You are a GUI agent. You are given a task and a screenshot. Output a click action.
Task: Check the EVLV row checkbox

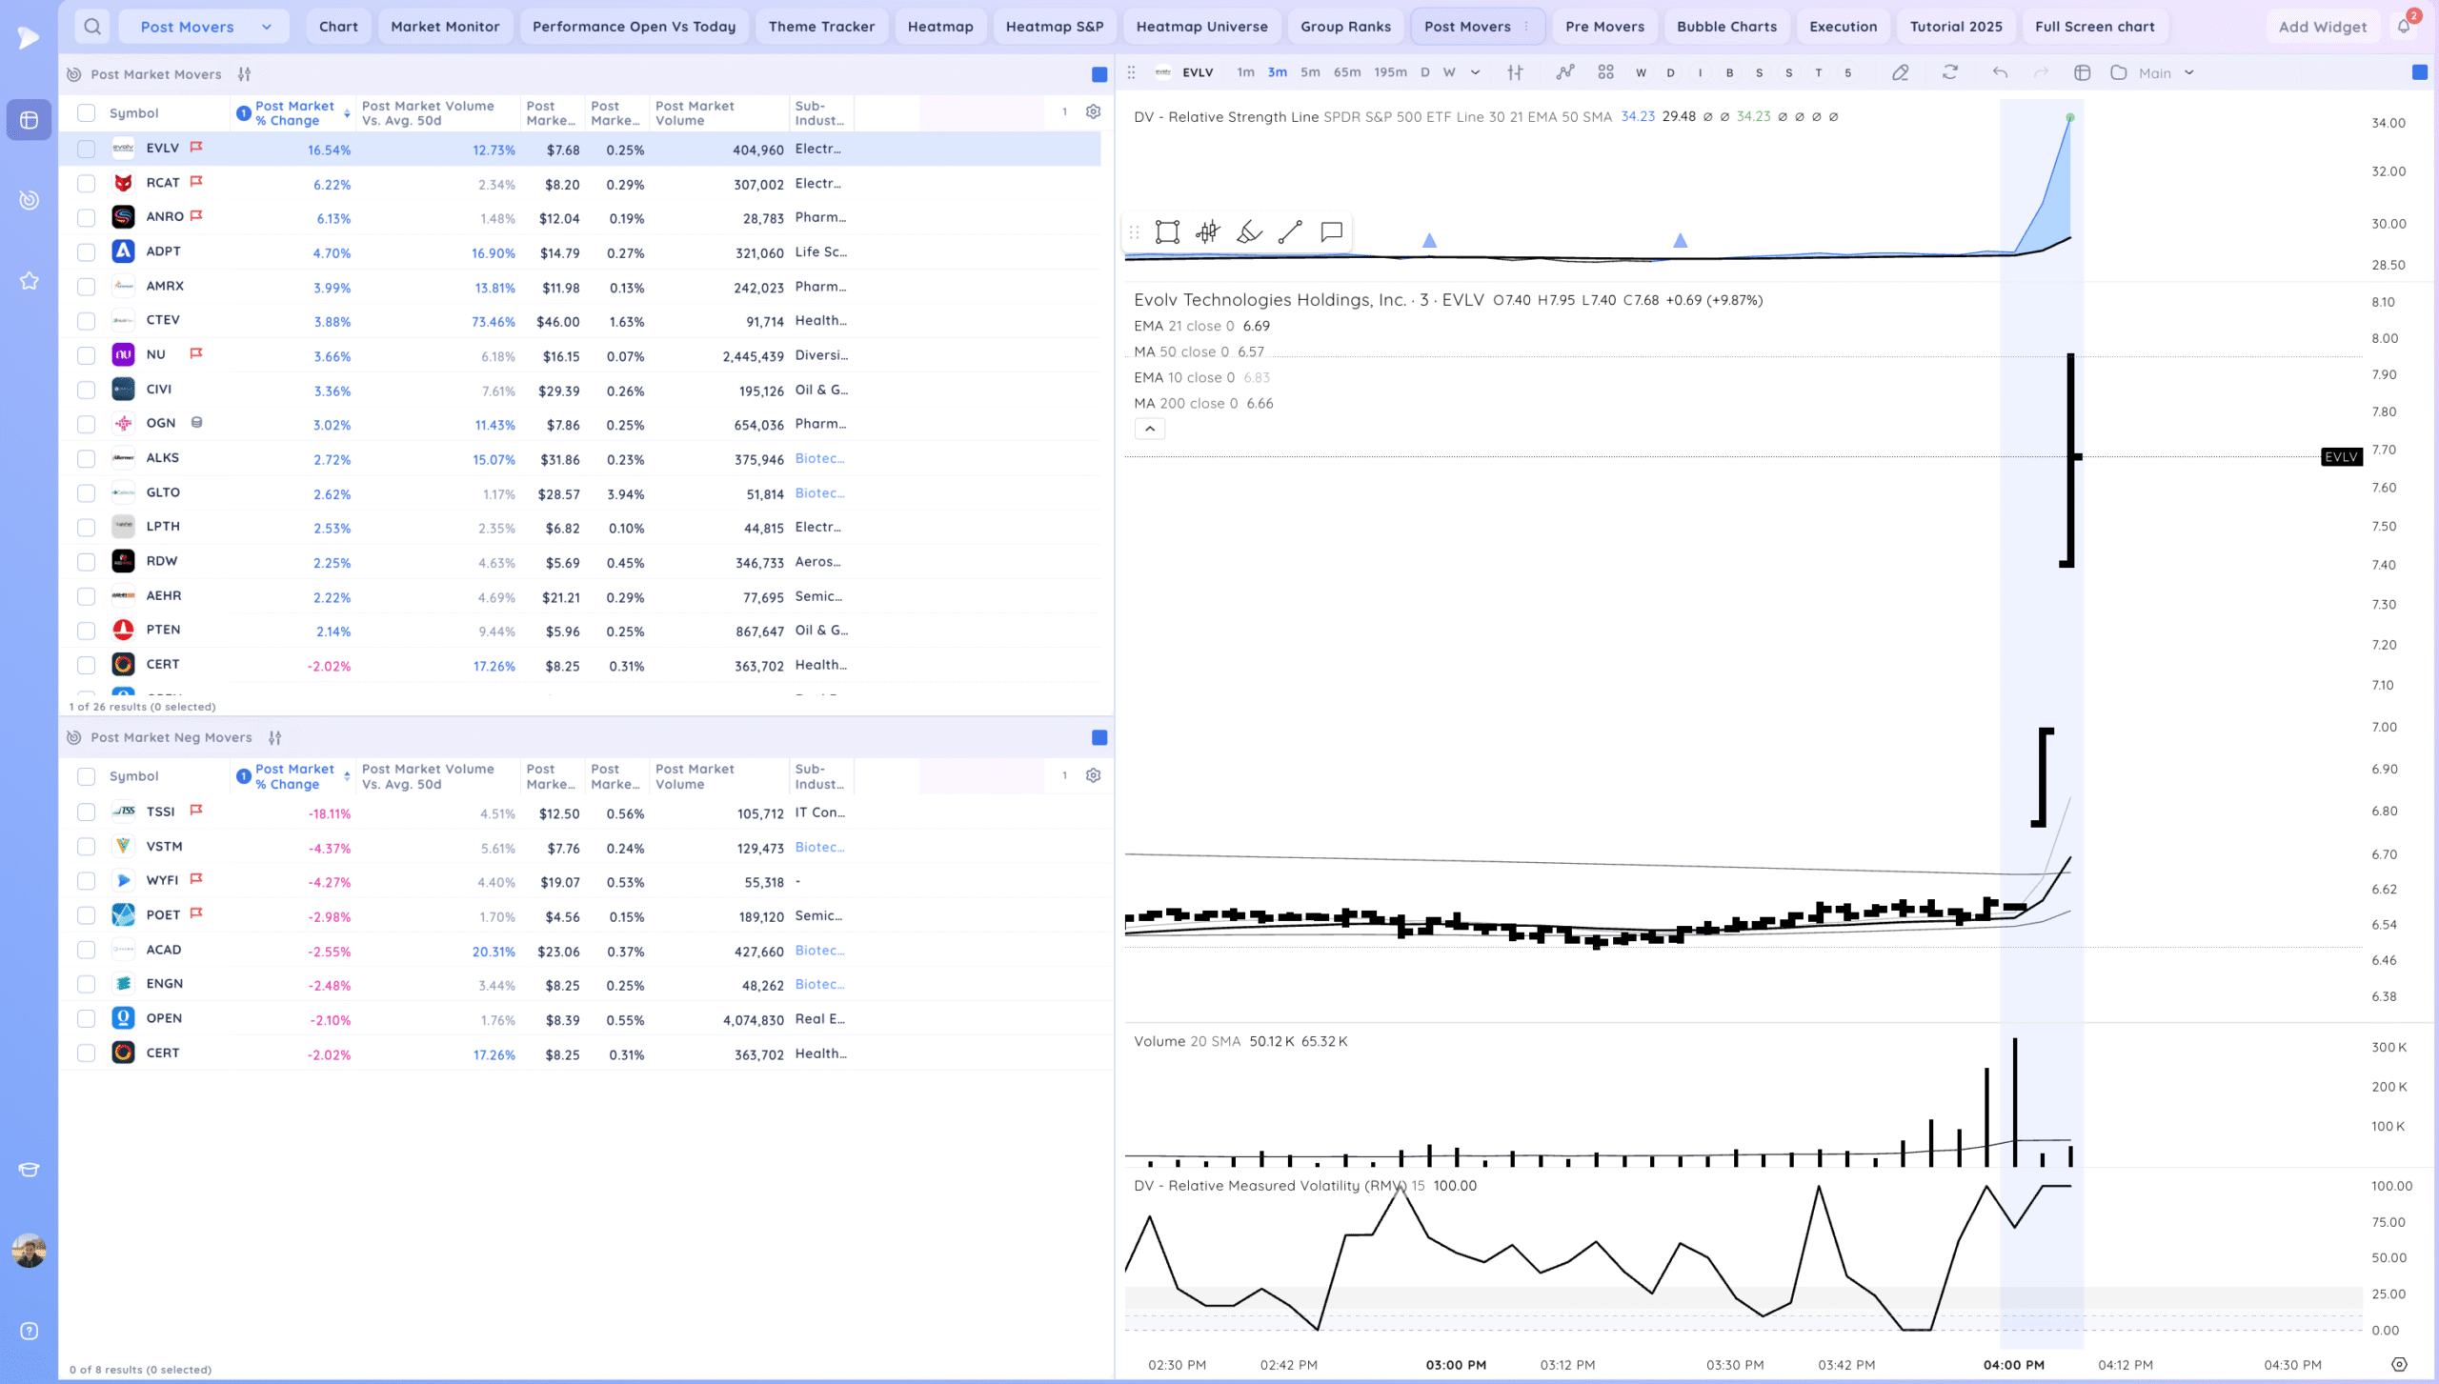pyautogui.click(x=87, y=149)
